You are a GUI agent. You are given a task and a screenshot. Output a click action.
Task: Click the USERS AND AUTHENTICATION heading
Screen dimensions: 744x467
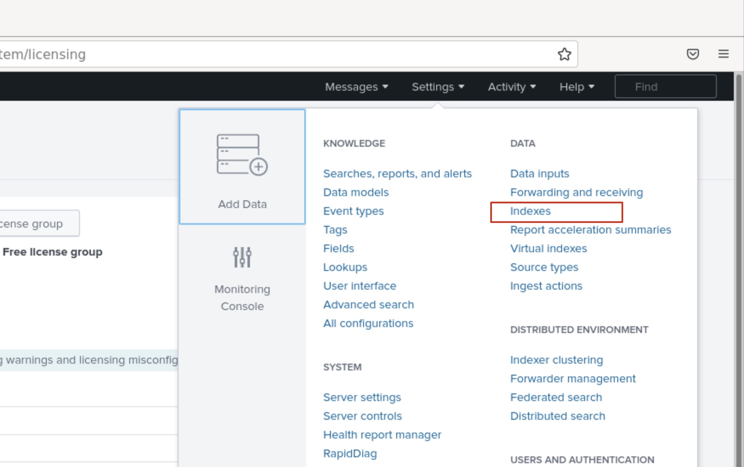pyautogui.click(x=582, y=460)
